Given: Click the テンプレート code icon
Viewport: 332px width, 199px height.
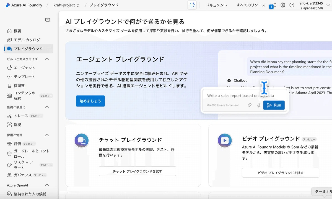Looking at the screenshot, I should tap(9, 77).
